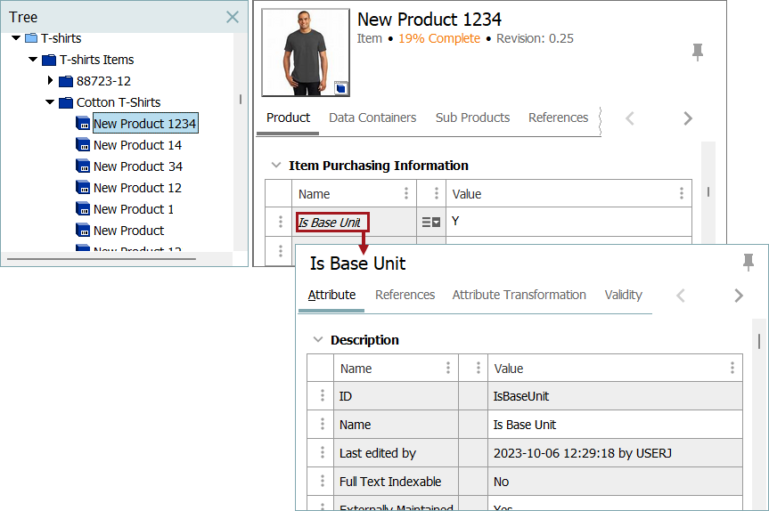Collapse the Item Purchasing Information section
Screen dimensions: 769x511
pyautogui.click(x=275, y=166)
